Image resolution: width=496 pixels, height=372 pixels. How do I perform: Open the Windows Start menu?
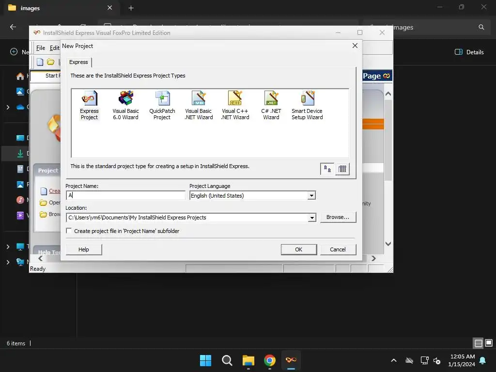[x=205, y=360]
